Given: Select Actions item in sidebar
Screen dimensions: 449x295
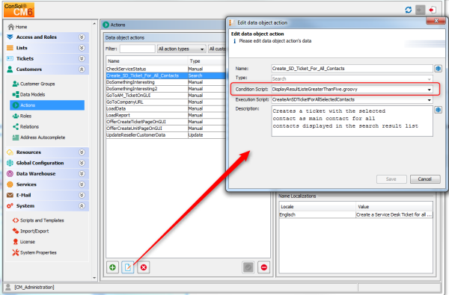Looking at the screenshot, I should pyautogui.click(x=47, y=105).
